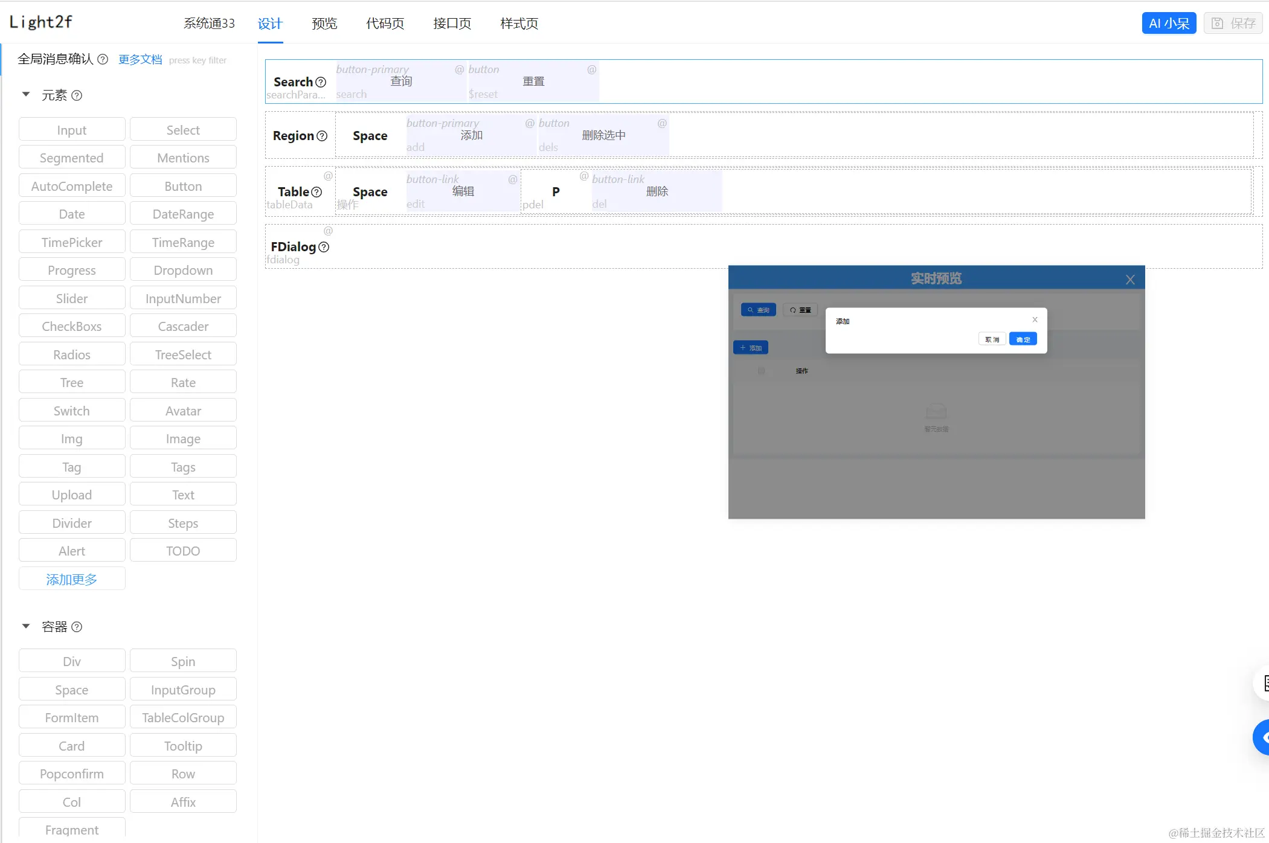The image size is (1269, 843).
Task: Select the Div container
Action: tap(72, 661)
